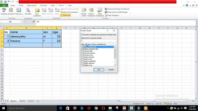Enable Insert columns checkbox
Screen dimensions: 198x111
(83, 57)
